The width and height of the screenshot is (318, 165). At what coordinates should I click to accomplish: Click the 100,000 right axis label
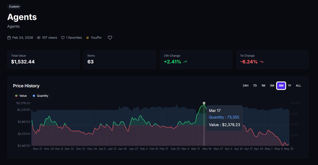(295, 103)
